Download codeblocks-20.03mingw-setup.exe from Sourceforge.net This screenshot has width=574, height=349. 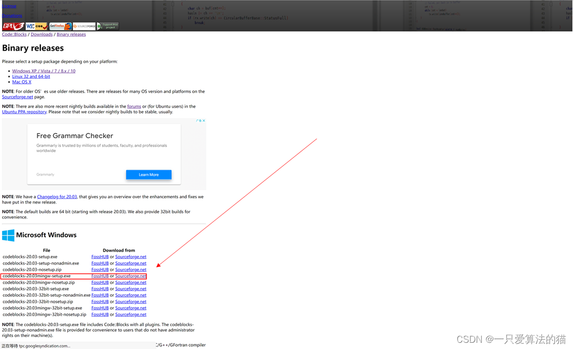(130, 276)
